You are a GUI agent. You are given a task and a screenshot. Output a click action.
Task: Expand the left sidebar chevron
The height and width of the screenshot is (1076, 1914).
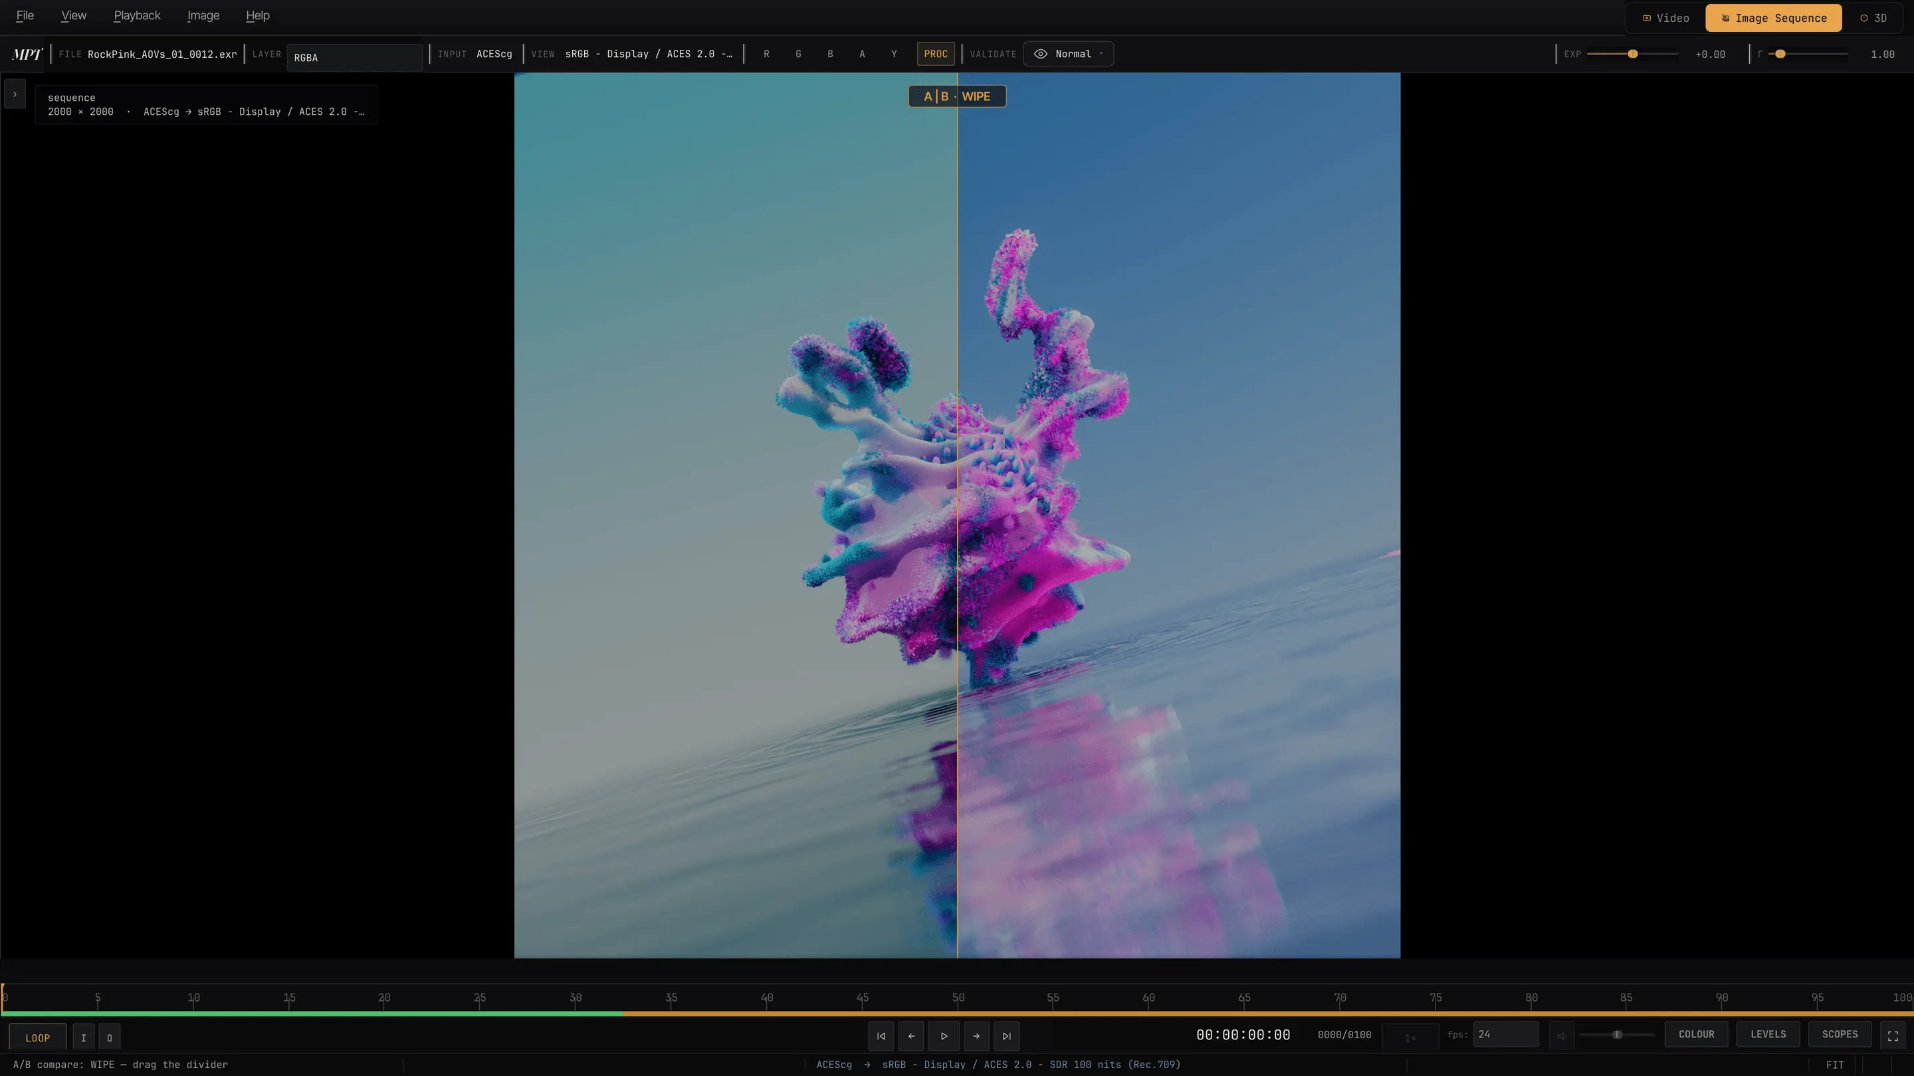[x=15, y=94]
